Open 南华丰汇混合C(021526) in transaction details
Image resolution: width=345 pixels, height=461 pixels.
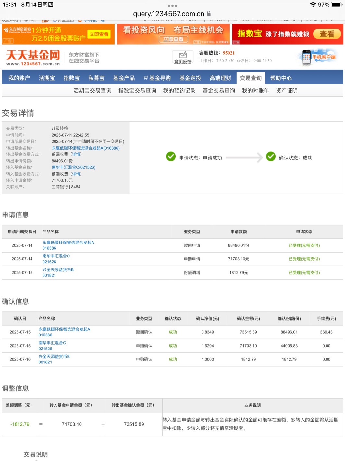pyautogui.click(x=73, y=167)
